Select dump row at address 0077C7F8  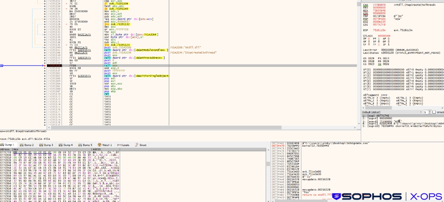[x=60, y=152]
